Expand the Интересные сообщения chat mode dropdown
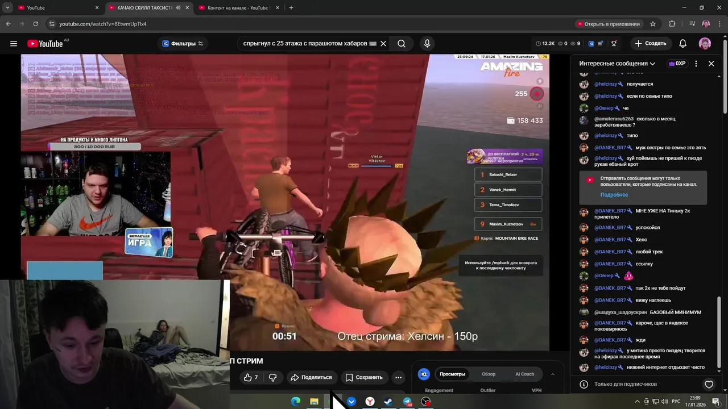Viewport: 728px width, 409px height. [617, 64]
